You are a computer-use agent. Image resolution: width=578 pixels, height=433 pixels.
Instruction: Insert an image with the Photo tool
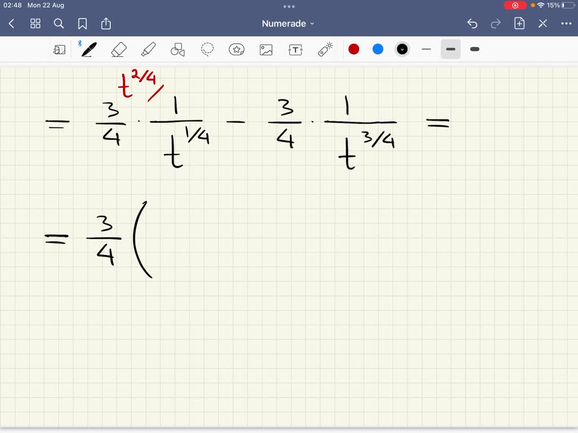tap(266, 49)
